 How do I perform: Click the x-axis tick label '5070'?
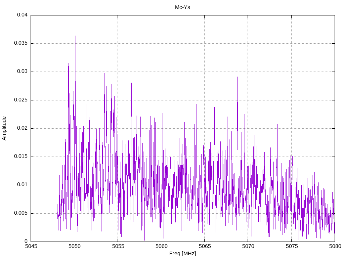coord(248,246)
